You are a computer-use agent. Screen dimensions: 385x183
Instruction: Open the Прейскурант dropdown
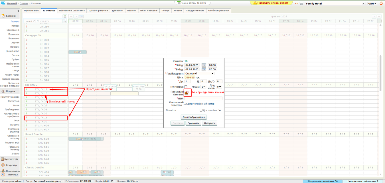(x=199, y=73)
